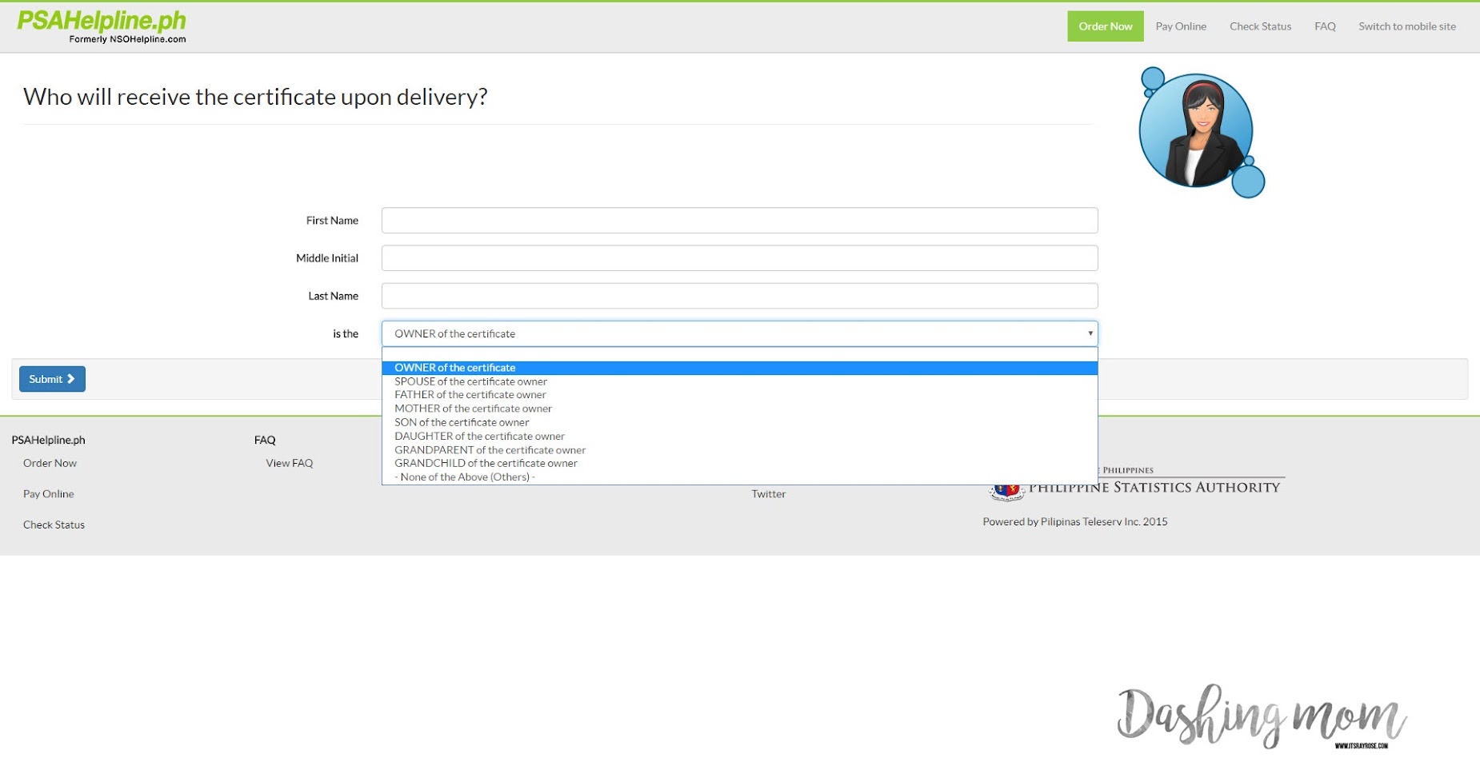Select None of the Above (Others)
The height and width of the screenshot is (758, 1480).
[739, 477]
